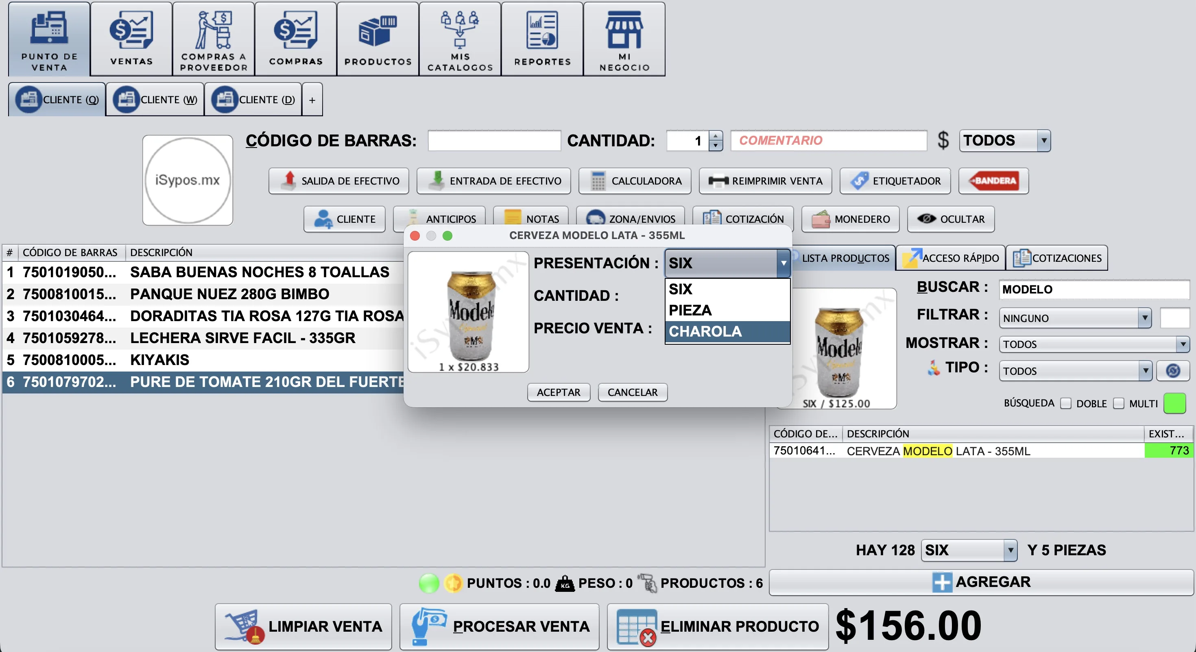Open the Presentación SIX combo box
Screen dimensions: 1196x652
727,263
